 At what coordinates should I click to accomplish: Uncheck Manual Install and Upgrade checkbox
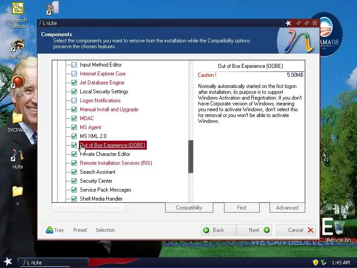(74, 109)
